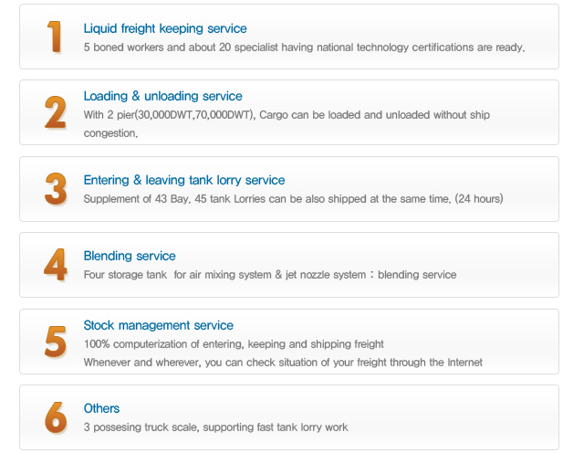Click the orange number 2 icon
Viewport: 563px width, 453px height.
pos(56,112)
